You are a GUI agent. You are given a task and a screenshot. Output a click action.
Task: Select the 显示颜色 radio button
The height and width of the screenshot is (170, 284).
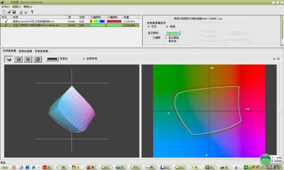click(166, 37)
